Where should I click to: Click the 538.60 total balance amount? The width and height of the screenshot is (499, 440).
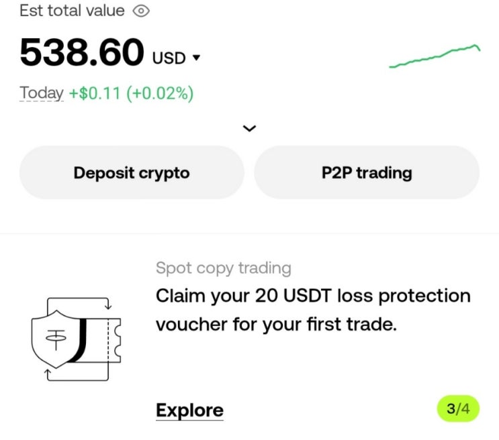[x=82, y=52]
